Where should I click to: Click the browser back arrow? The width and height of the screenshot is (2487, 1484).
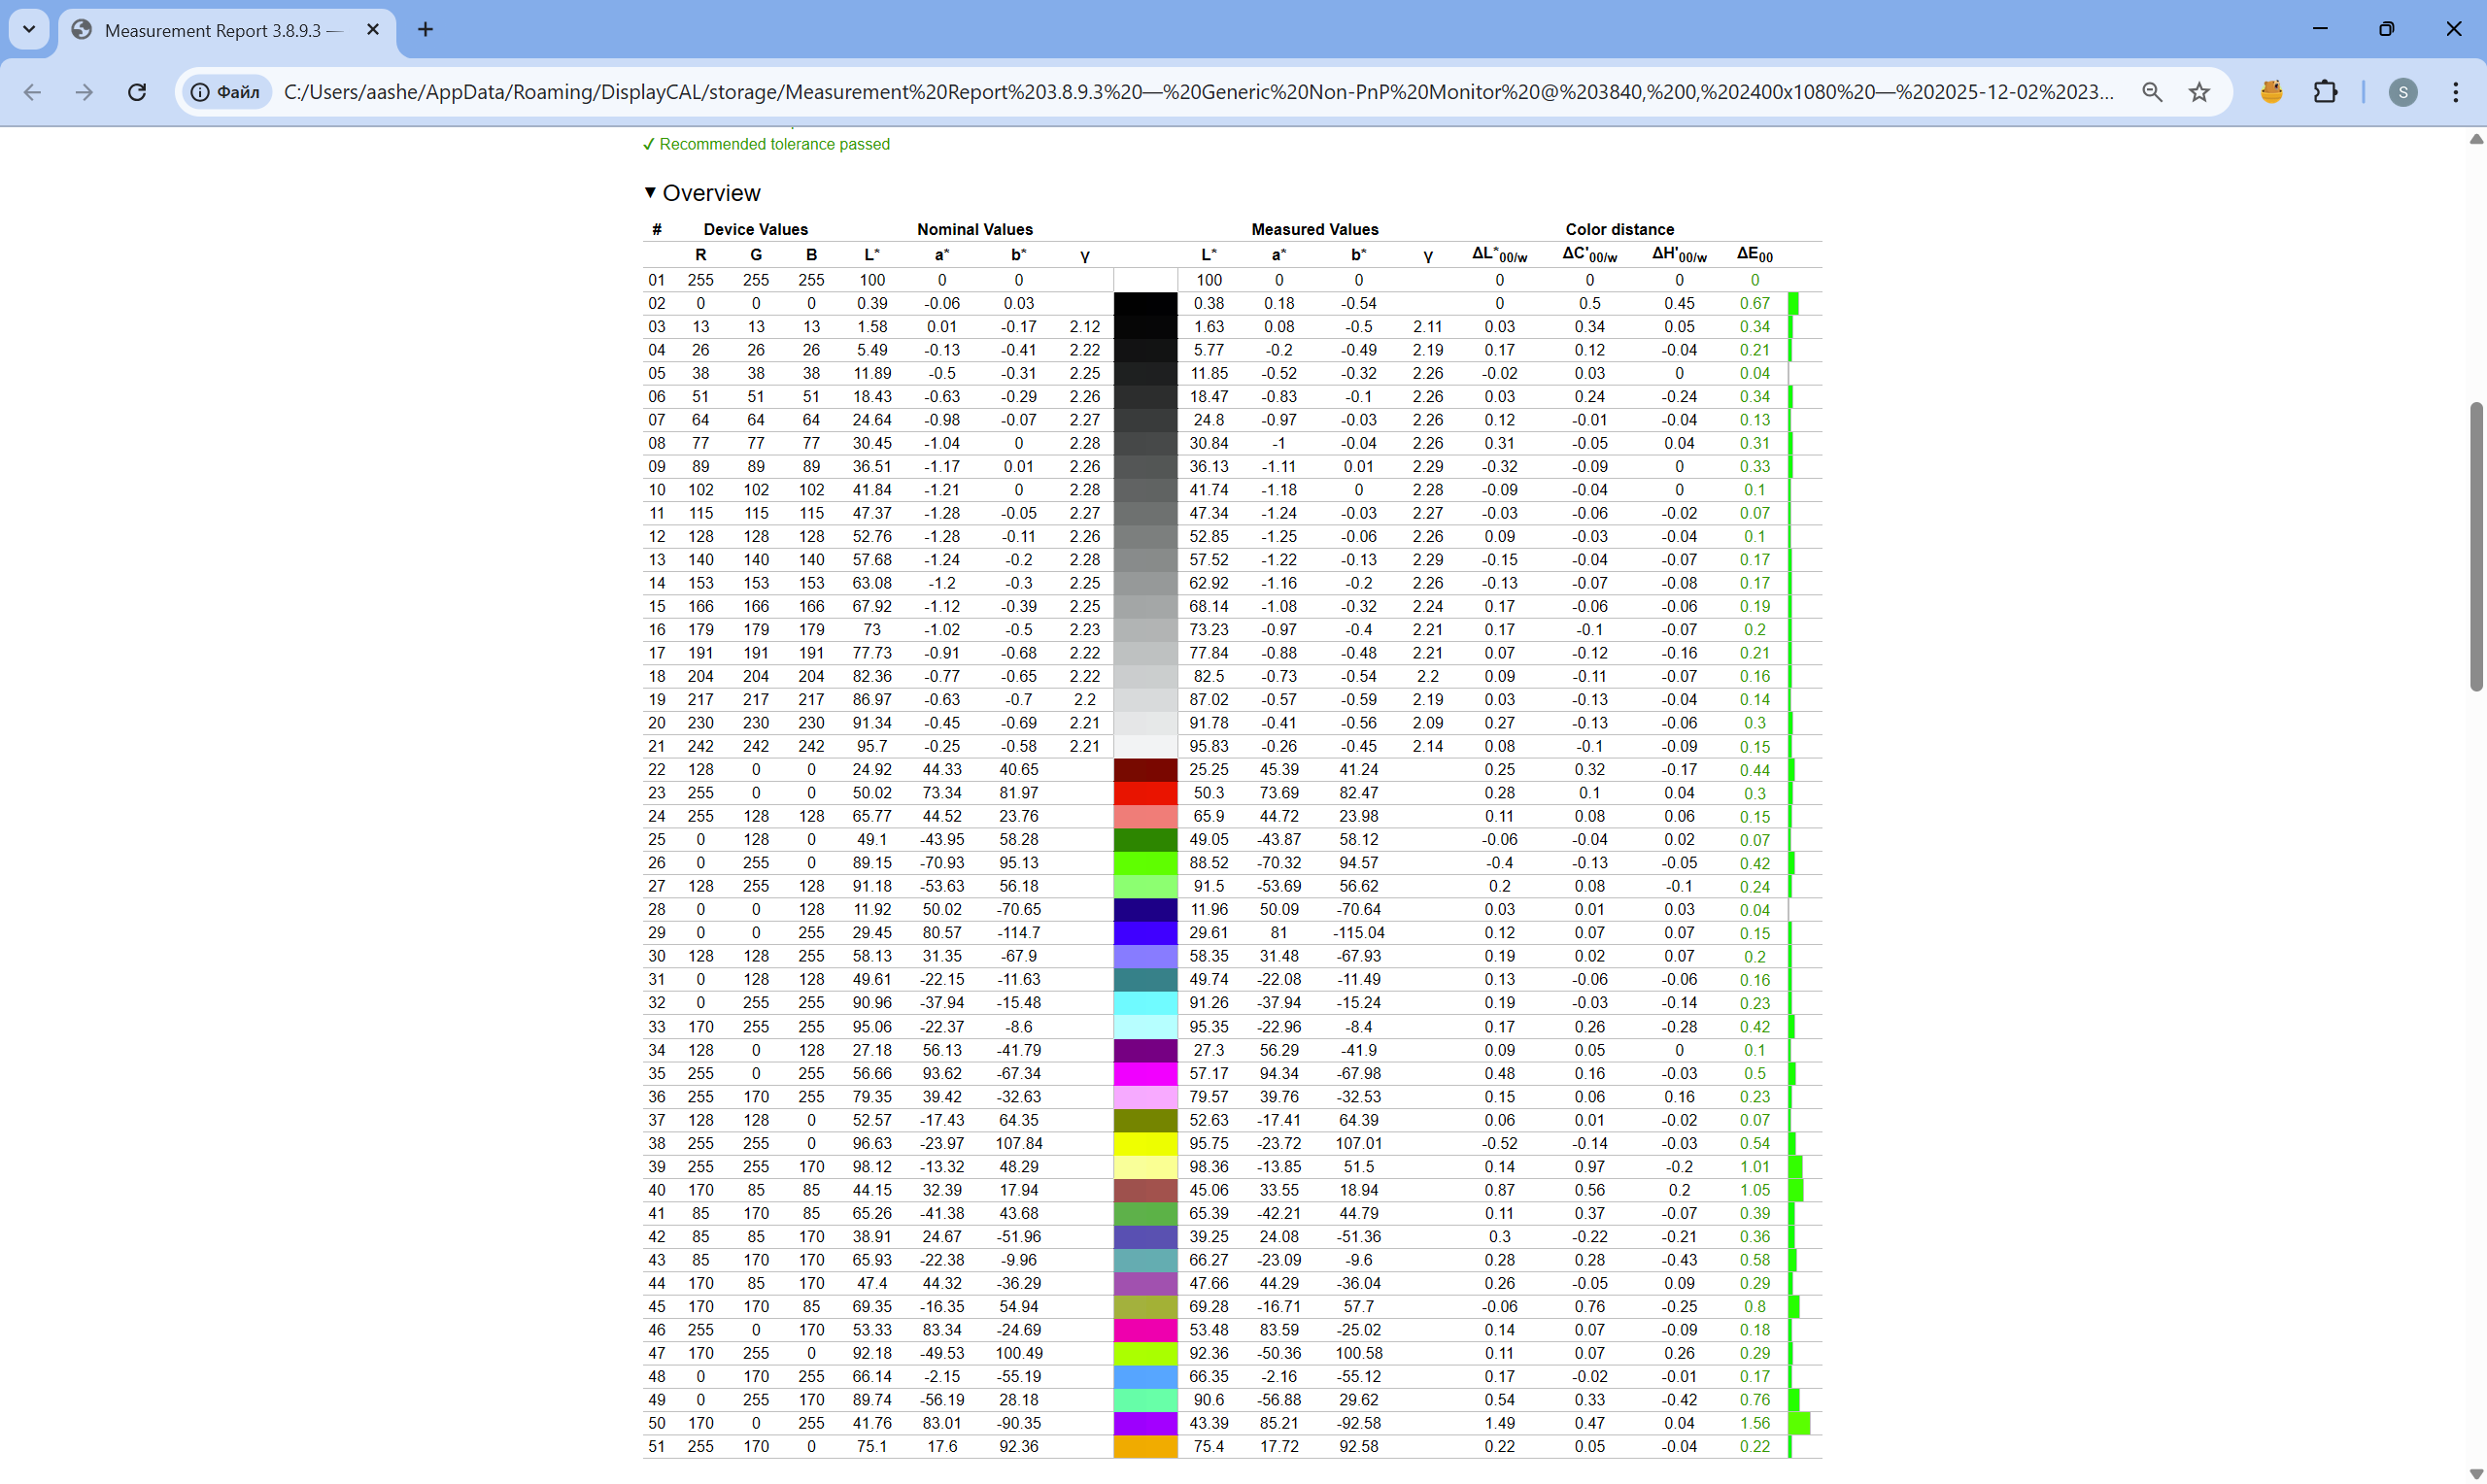tap(32, 92)
